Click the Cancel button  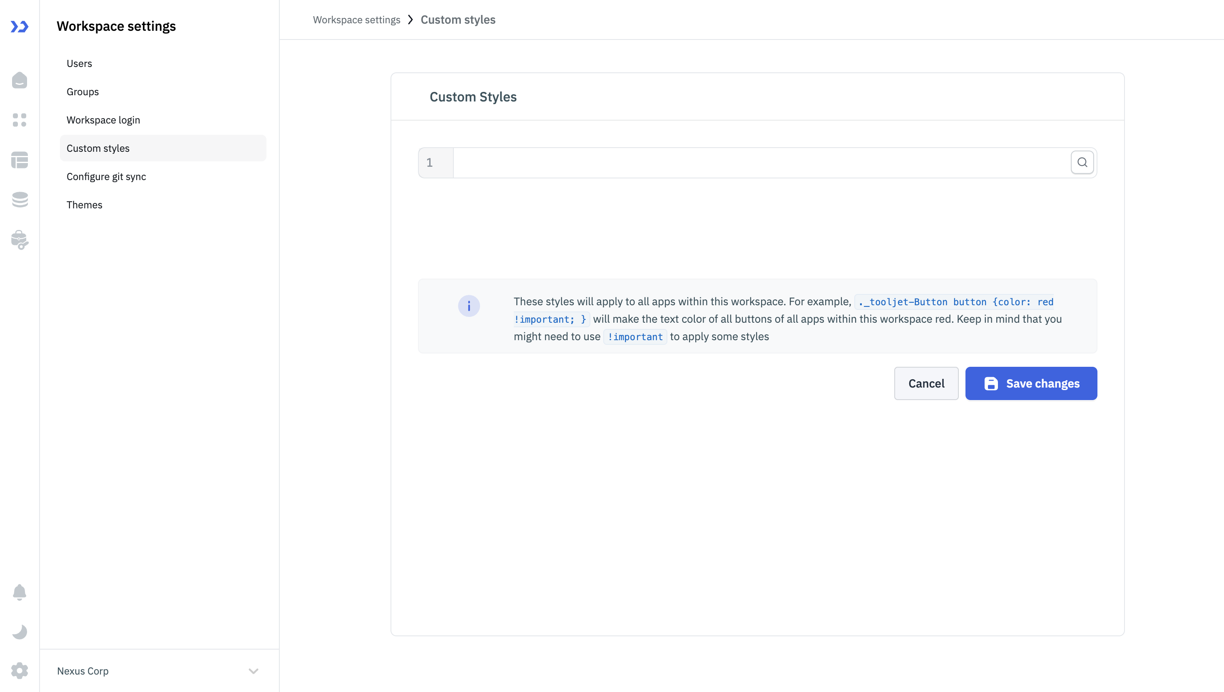[926, 383]
